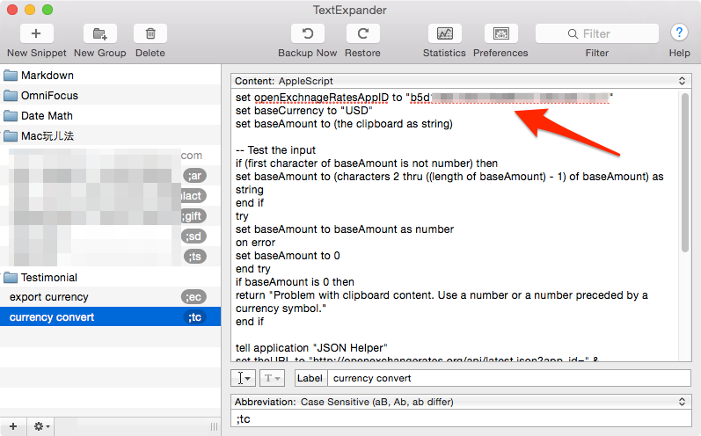Select the OmniFocus group folder
The height and width of the screenshot is (436, 701).
coord(111,96)
